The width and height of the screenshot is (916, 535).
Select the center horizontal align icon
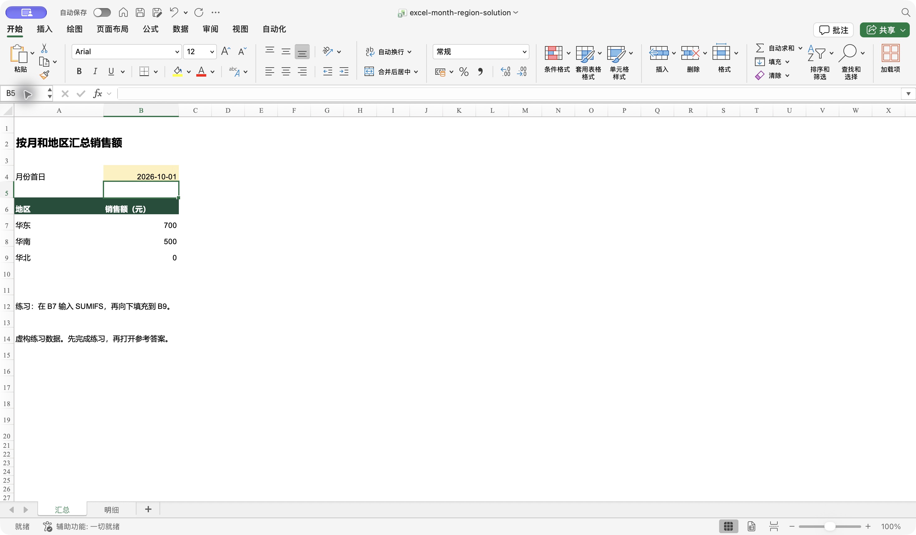click(x=286, y=72)
